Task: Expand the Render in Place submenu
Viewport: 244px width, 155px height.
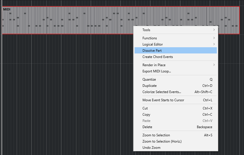Action: click(x=154, y=65)
